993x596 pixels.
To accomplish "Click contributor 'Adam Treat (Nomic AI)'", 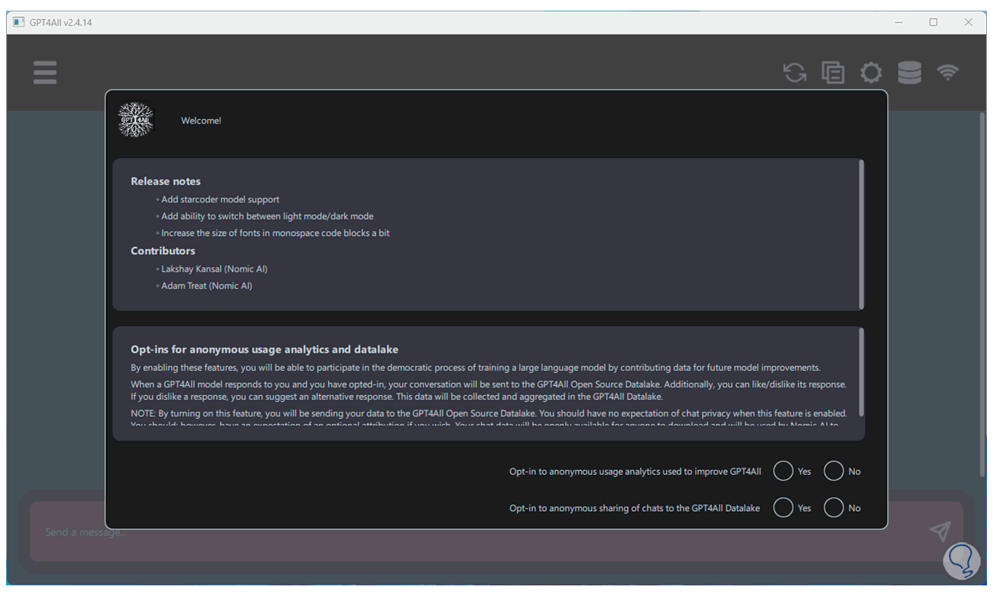I will pyautogui.click(x=206, y=286).
